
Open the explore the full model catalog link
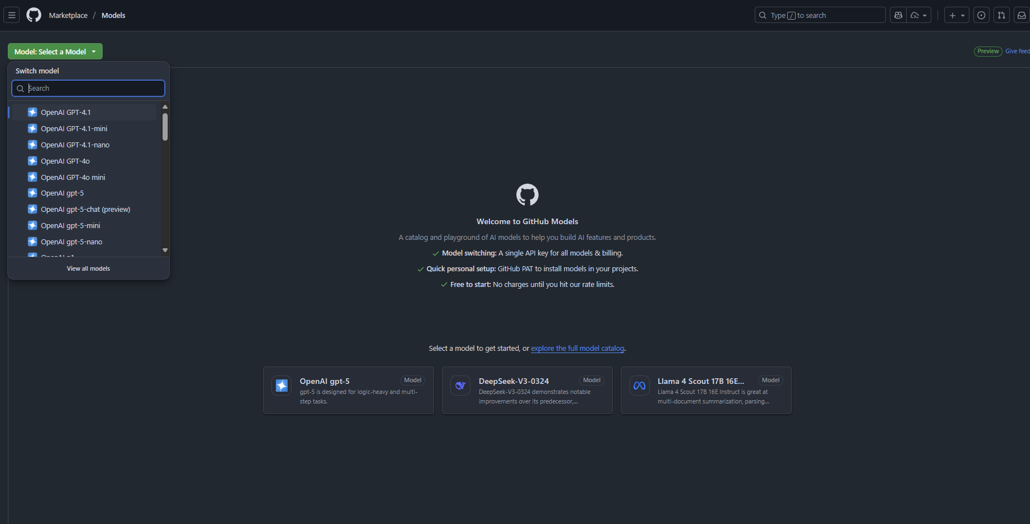point(577,348)
